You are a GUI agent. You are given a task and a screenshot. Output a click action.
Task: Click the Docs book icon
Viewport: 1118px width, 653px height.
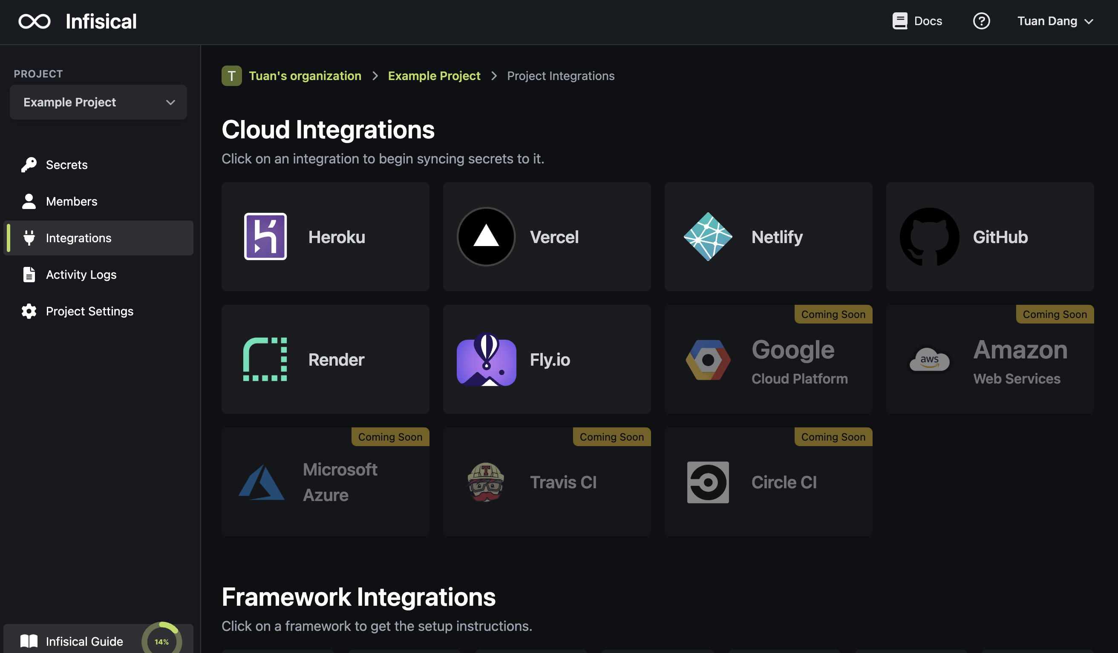[x=900, y=21]
